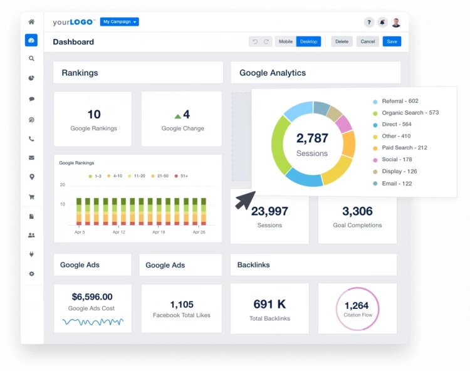Save the dashboard
The image size is (470, 371).
click(x=392, y=41)
